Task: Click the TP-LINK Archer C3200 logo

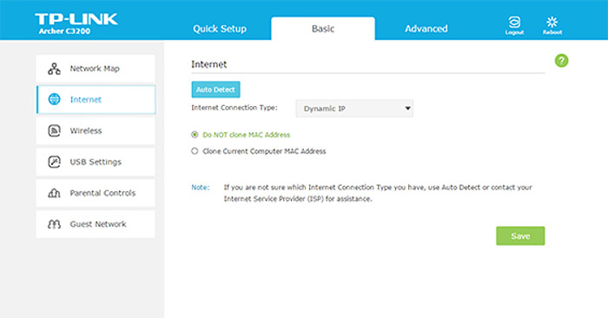Action: tap(76, 24)
